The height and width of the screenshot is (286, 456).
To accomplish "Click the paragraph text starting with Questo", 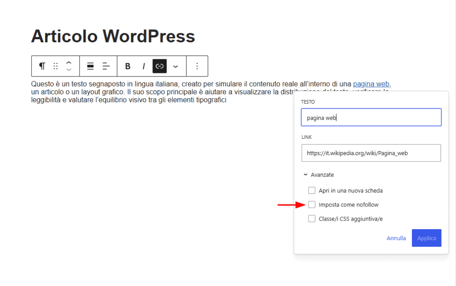I will (x=211, y=92).
